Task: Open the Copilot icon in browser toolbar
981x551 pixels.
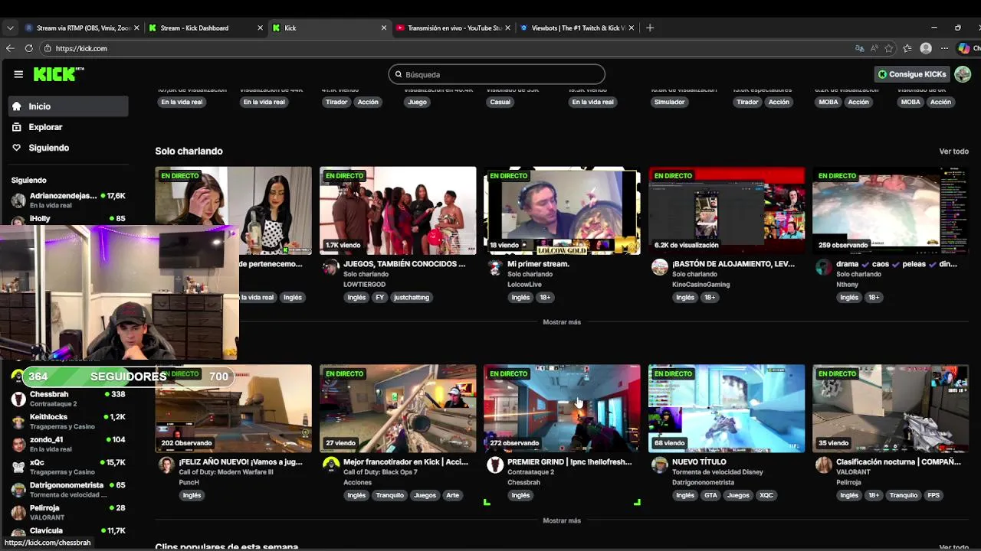Action: click(964, 48)
